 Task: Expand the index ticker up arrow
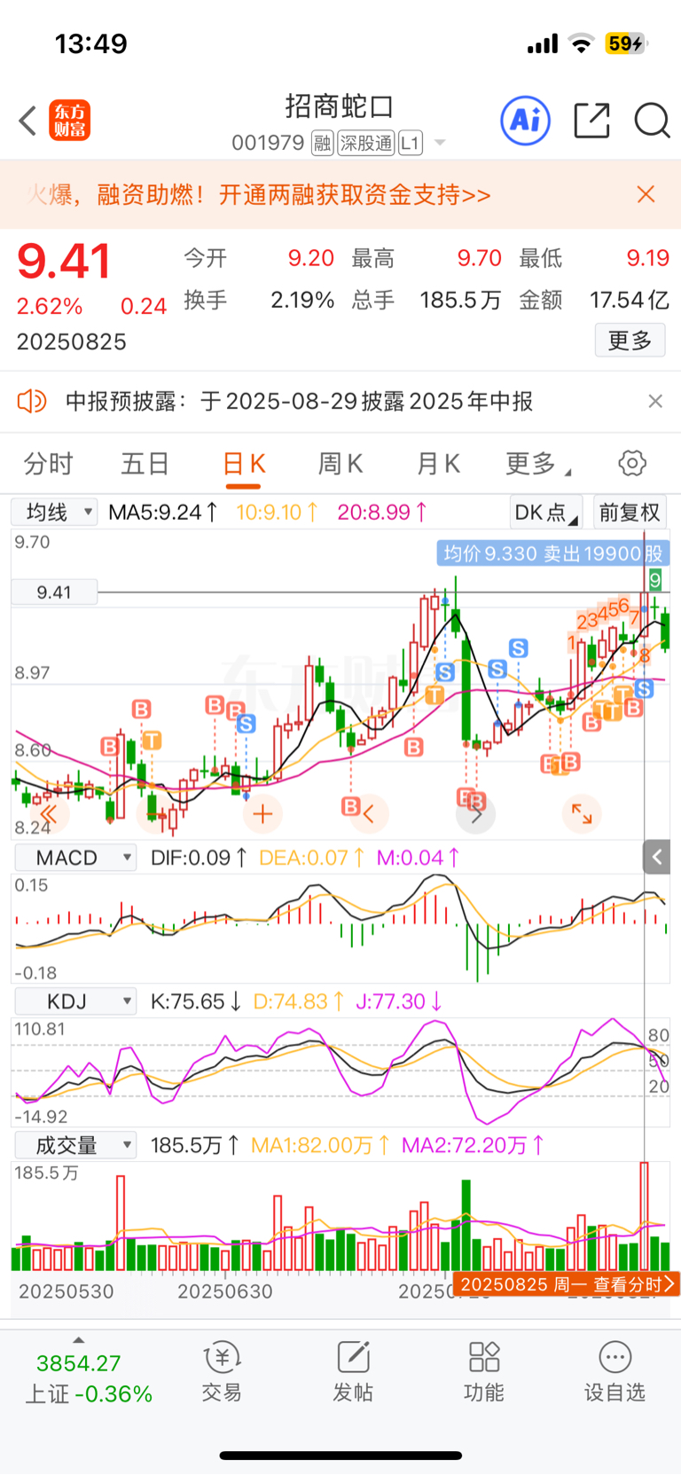(79, 1340)
